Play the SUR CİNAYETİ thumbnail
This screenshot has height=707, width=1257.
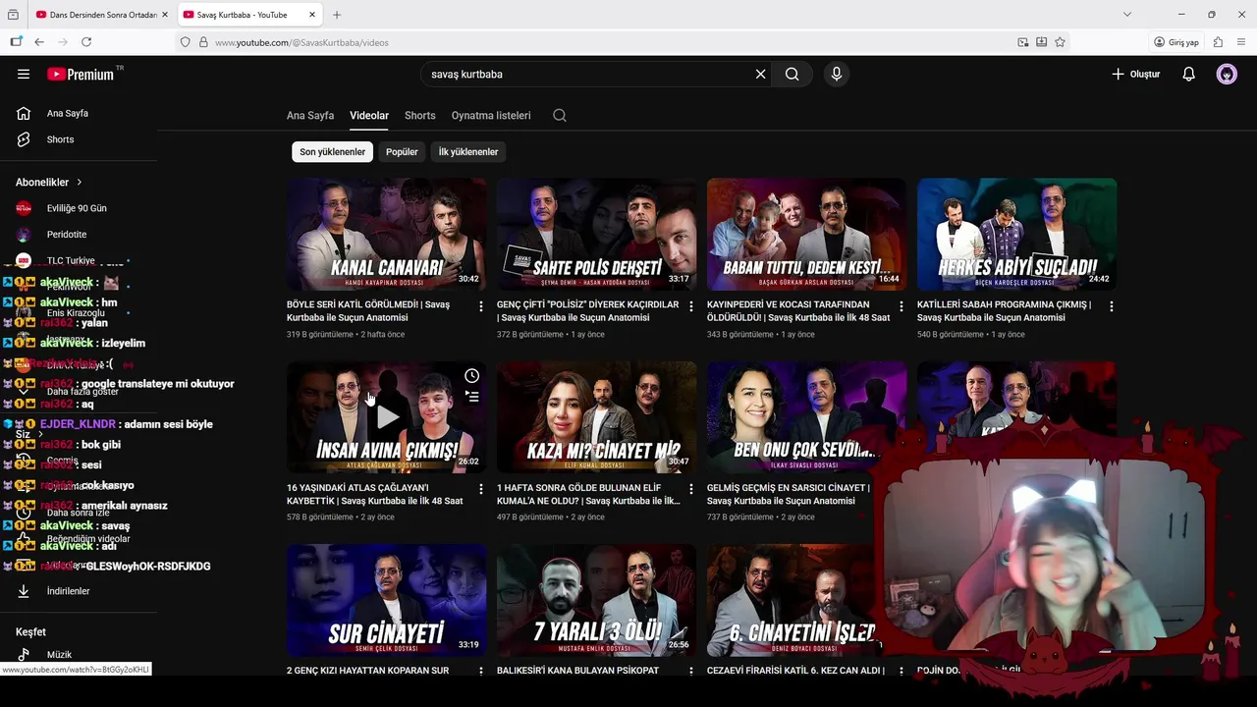point(386,600)
